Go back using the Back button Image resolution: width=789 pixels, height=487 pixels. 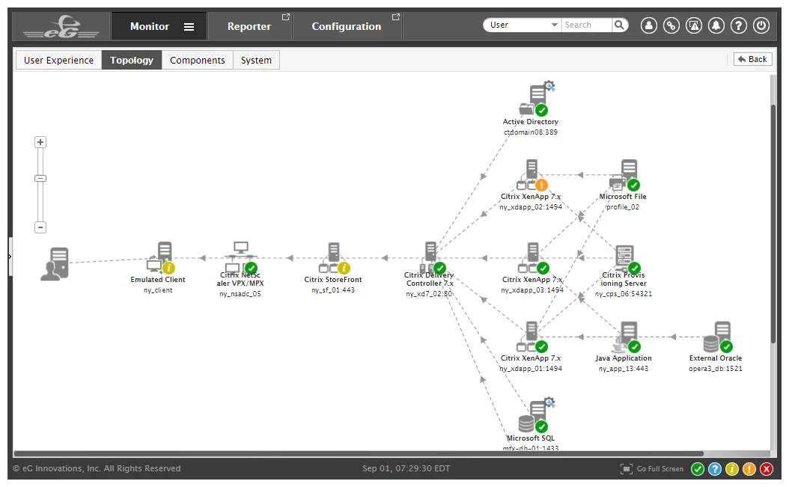coord(752,59)
